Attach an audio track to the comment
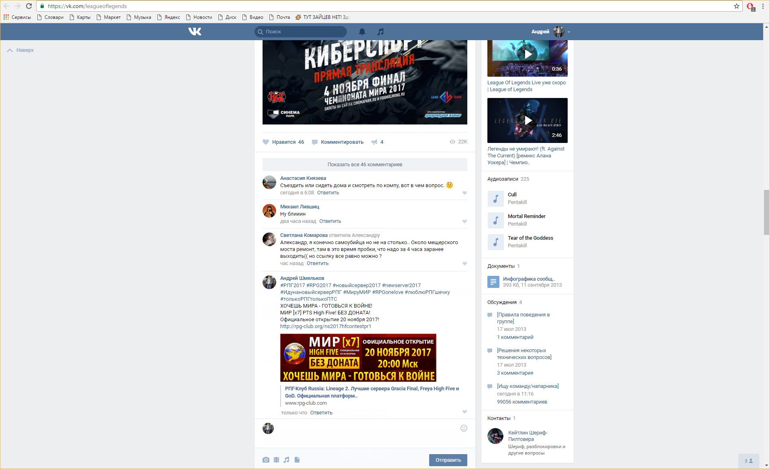Screen dimensions: 770x469 (286, 460)
